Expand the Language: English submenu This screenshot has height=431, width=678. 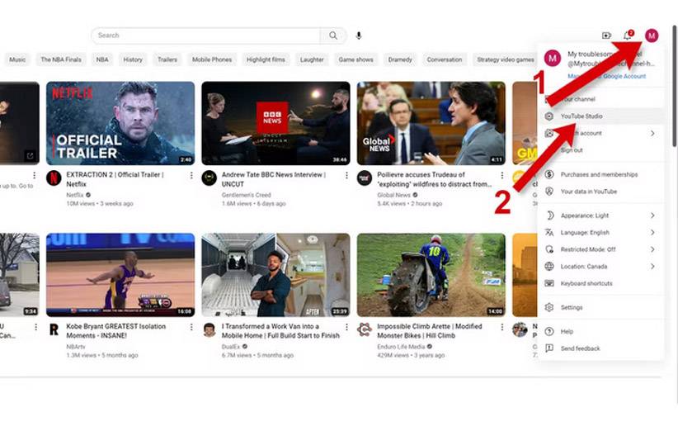coord(601,232)
